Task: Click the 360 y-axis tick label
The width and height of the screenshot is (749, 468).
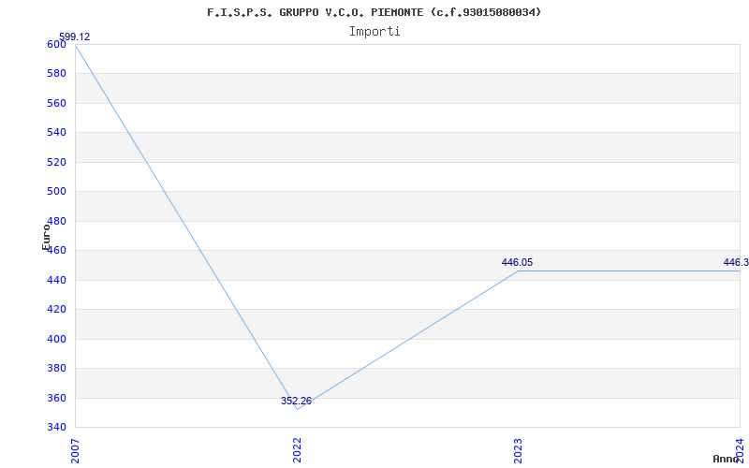Action: pos(57,399)
